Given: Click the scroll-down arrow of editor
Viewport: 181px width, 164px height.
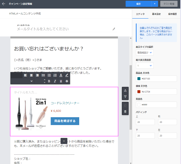Looking at the screenshot, I should click(x=131, y=163).
